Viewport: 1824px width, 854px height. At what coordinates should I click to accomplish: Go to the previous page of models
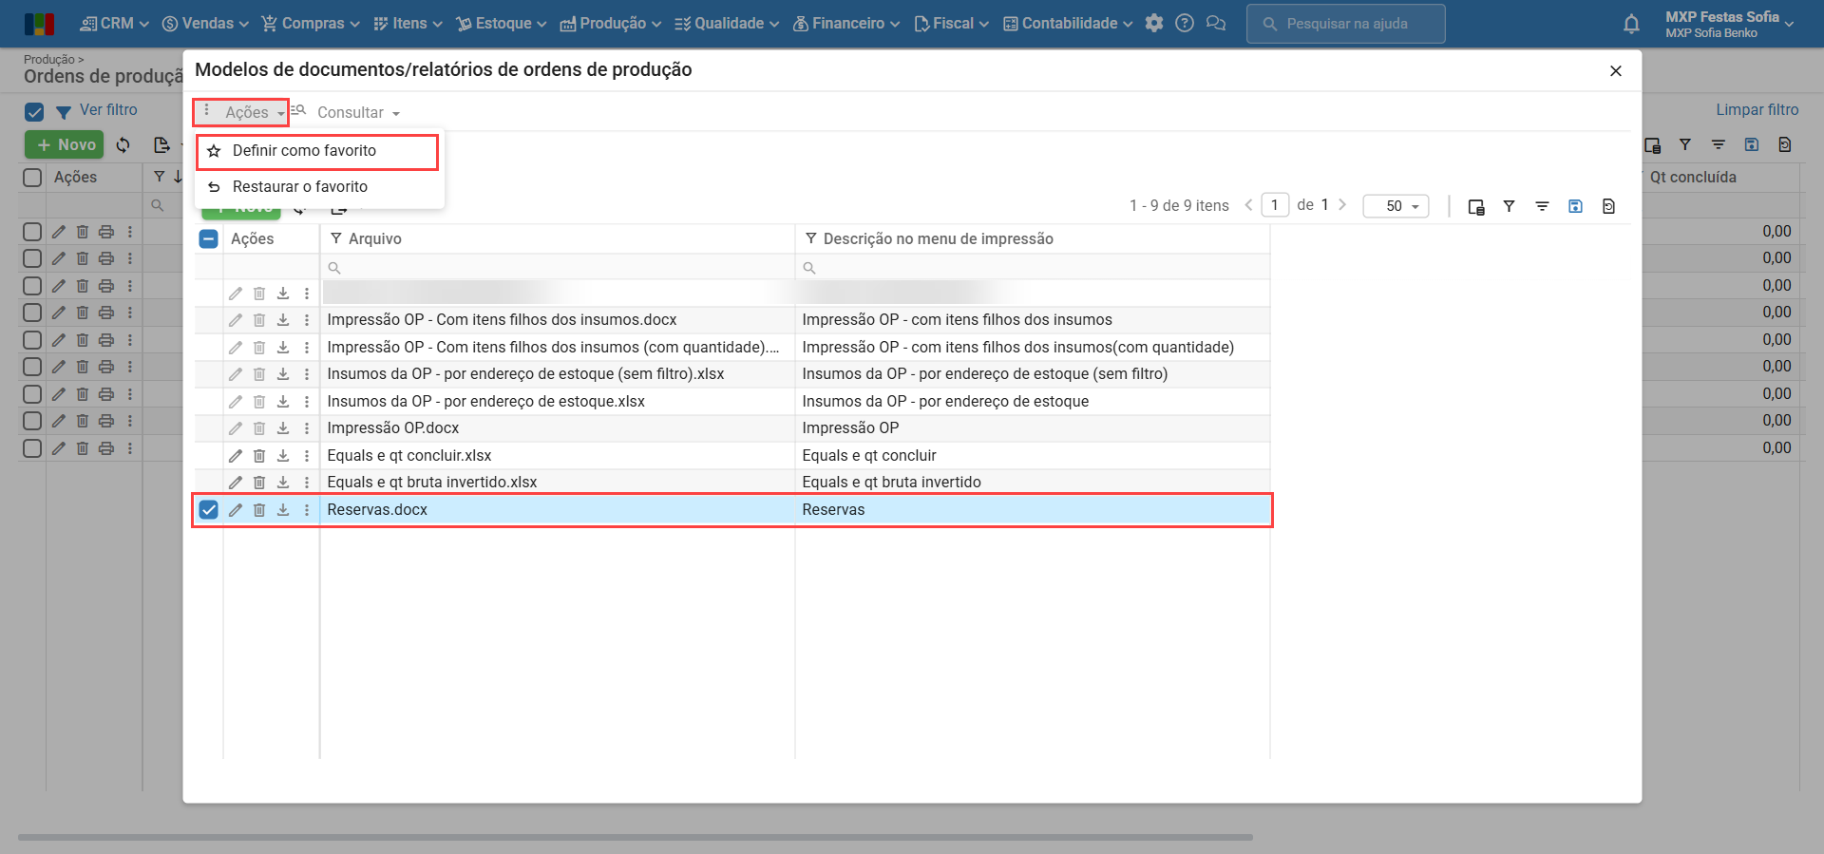[x=1248, y=205]
